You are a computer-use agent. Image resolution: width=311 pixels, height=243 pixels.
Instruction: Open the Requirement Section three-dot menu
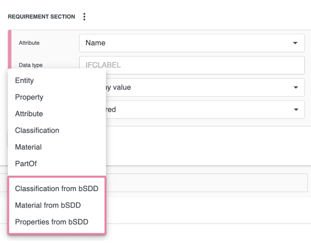tap(84, 17)
